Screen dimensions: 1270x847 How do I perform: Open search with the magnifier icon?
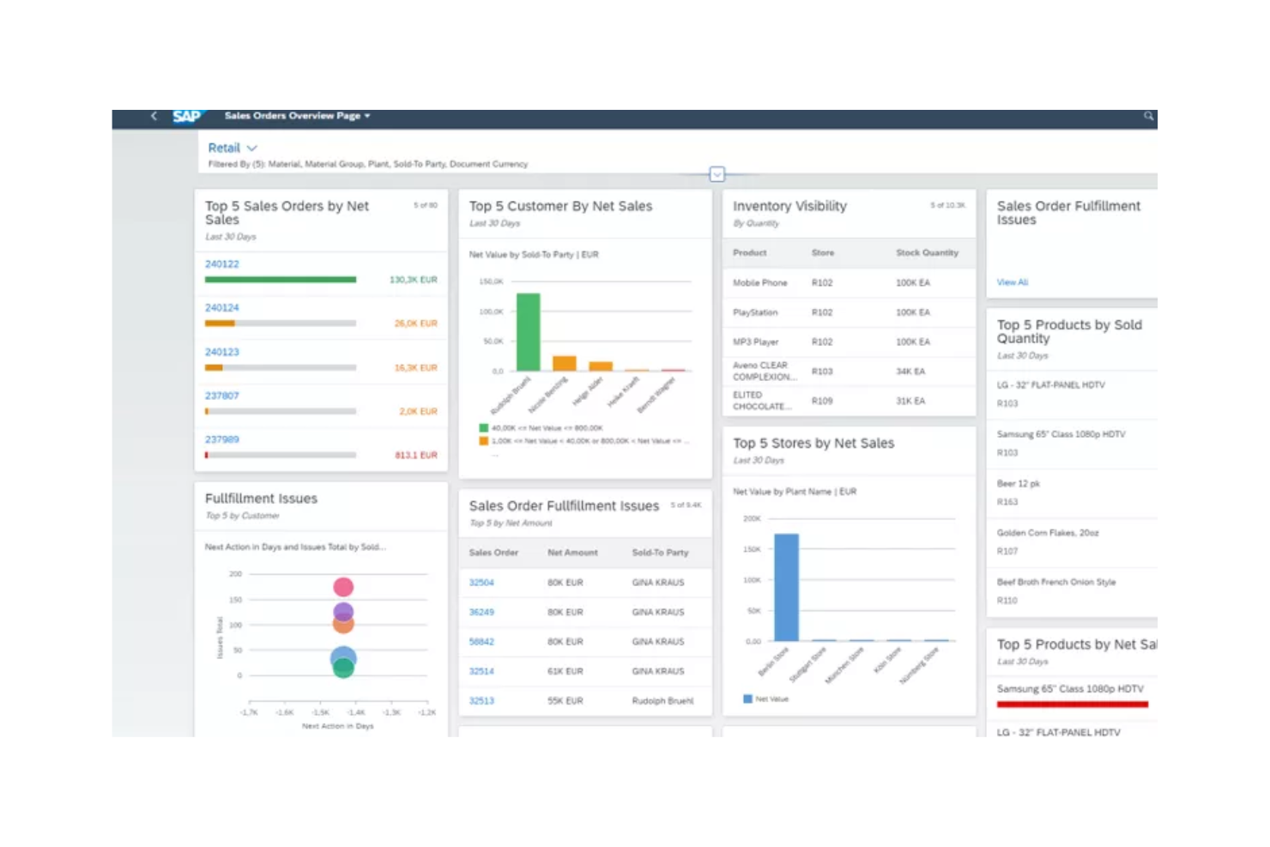1149,116
